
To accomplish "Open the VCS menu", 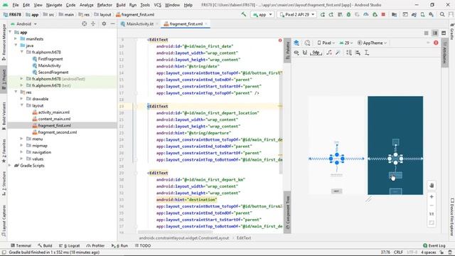I will 157,5.
